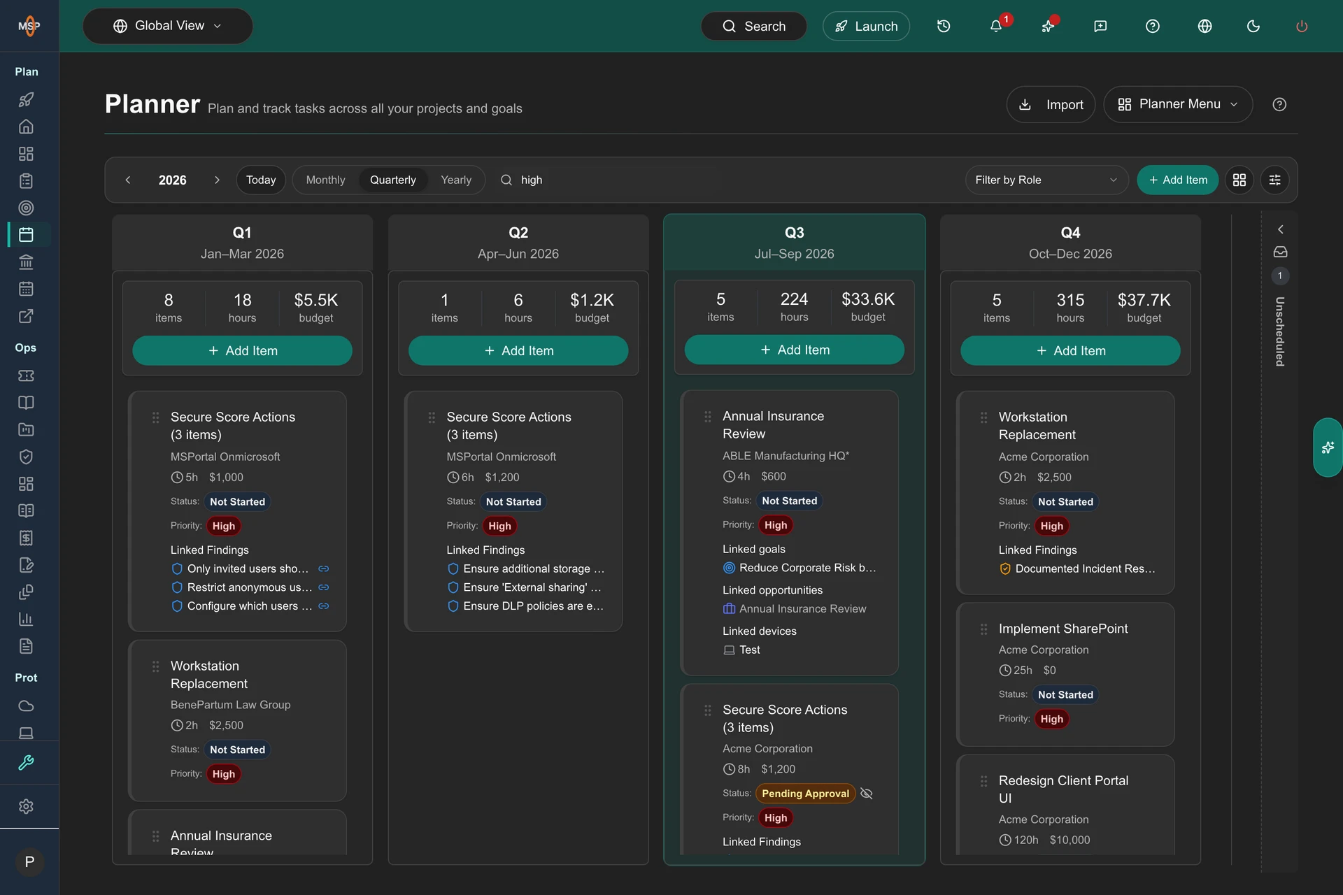Open the unscheduled inbox tray icon

[x=1280, y=252]
